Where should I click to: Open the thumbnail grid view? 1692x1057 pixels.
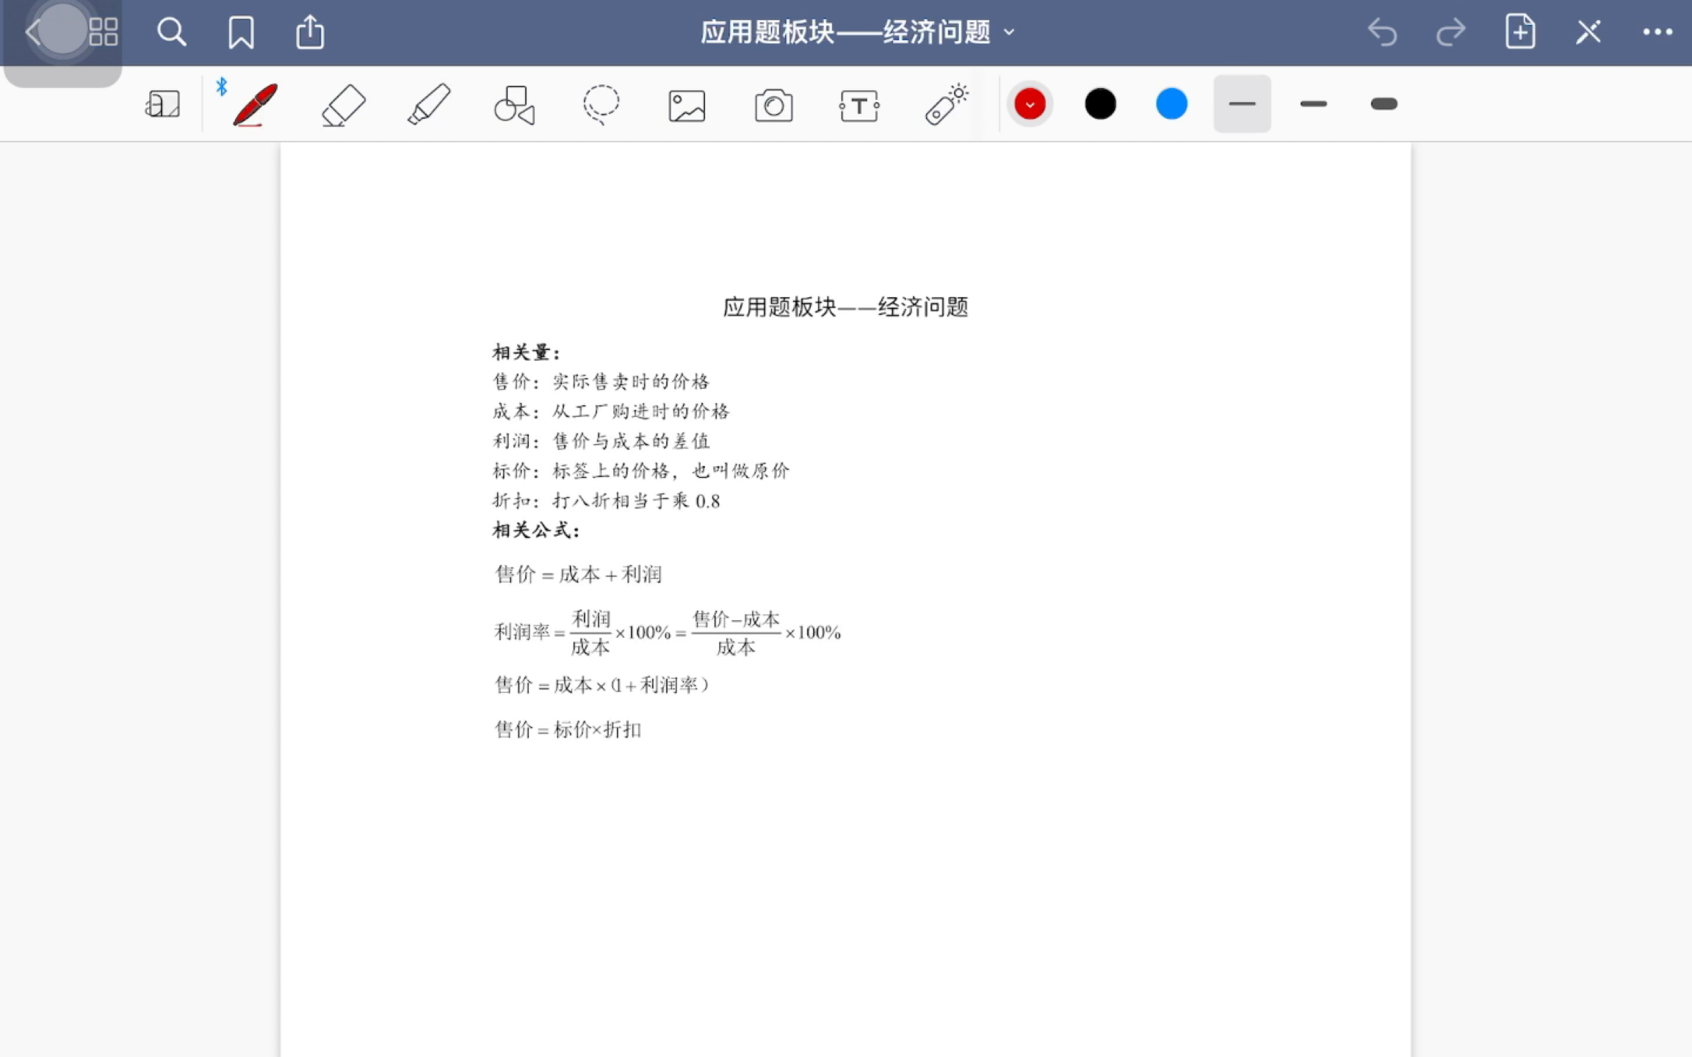(104, 32)
